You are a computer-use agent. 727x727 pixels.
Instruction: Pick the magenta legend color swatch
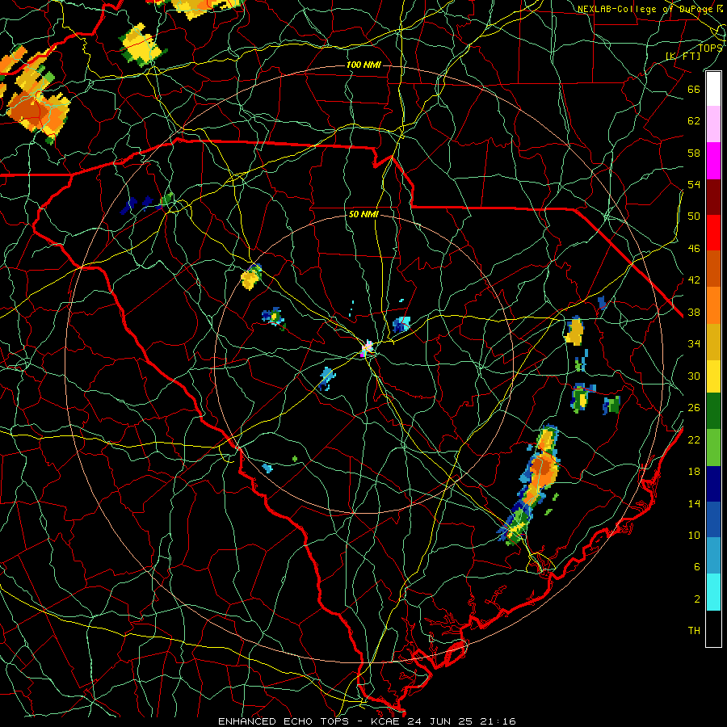(713, 161)
